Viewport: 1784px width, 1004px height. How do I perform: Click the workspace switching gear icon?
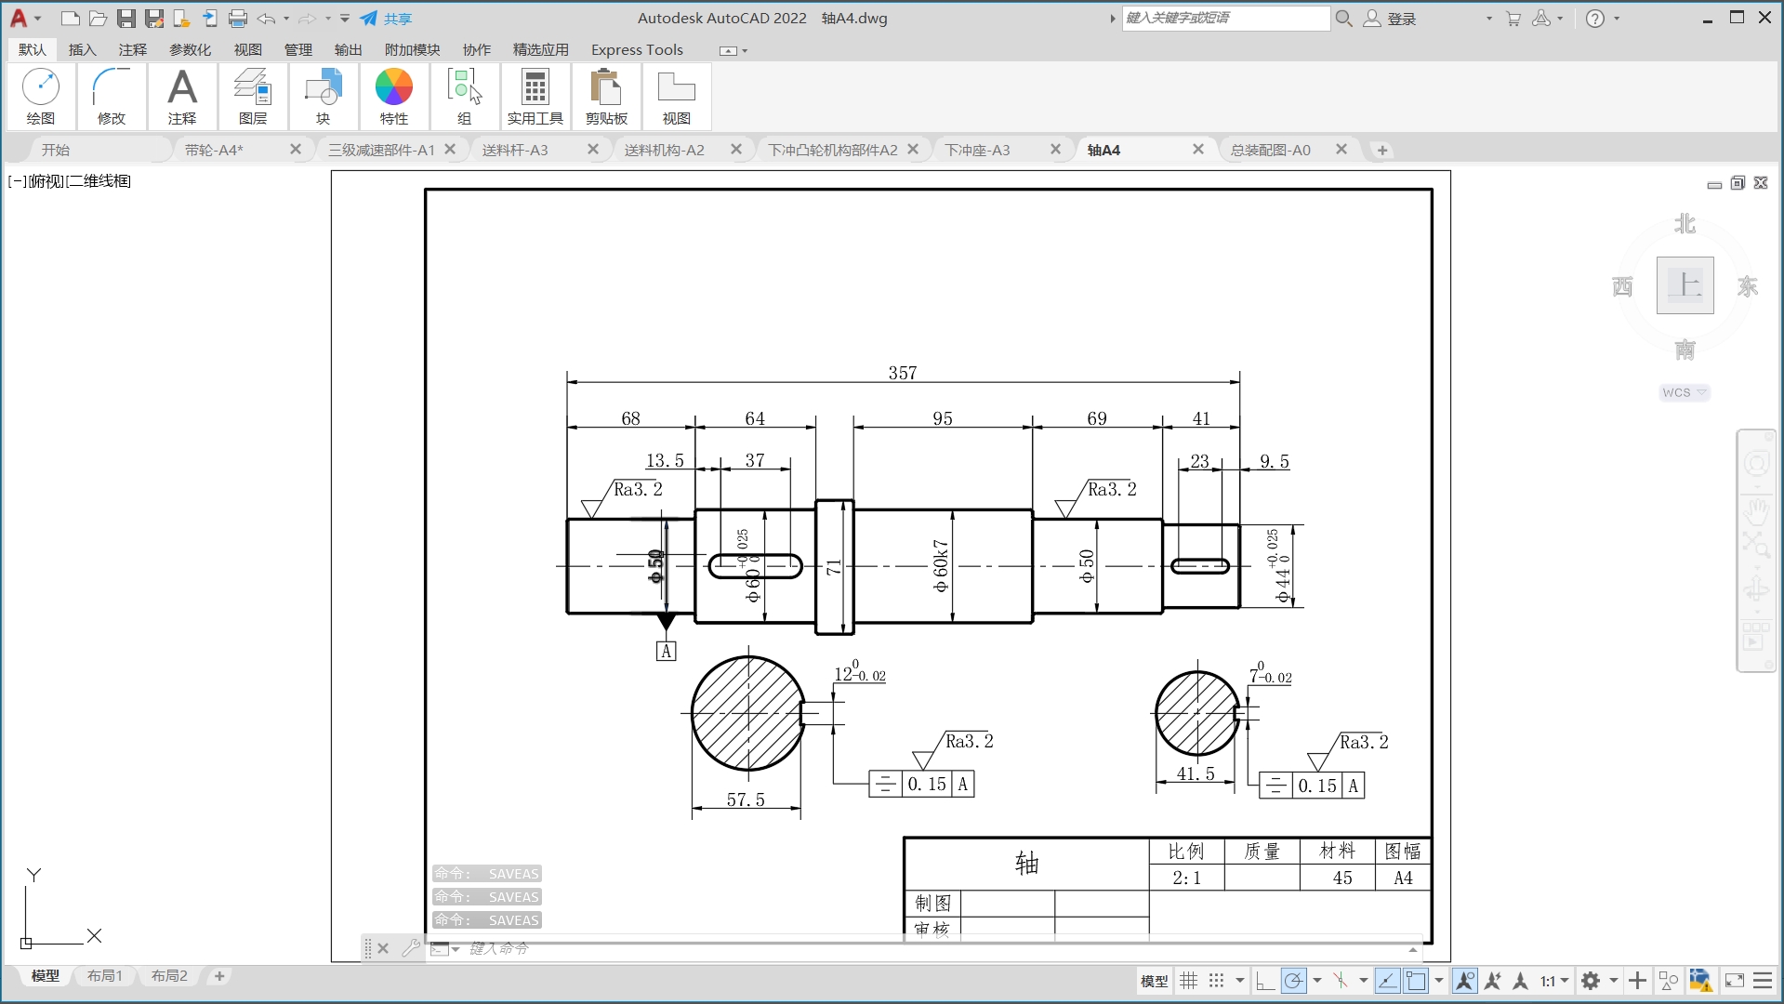pyautogui.click(x=1591, y=981)
